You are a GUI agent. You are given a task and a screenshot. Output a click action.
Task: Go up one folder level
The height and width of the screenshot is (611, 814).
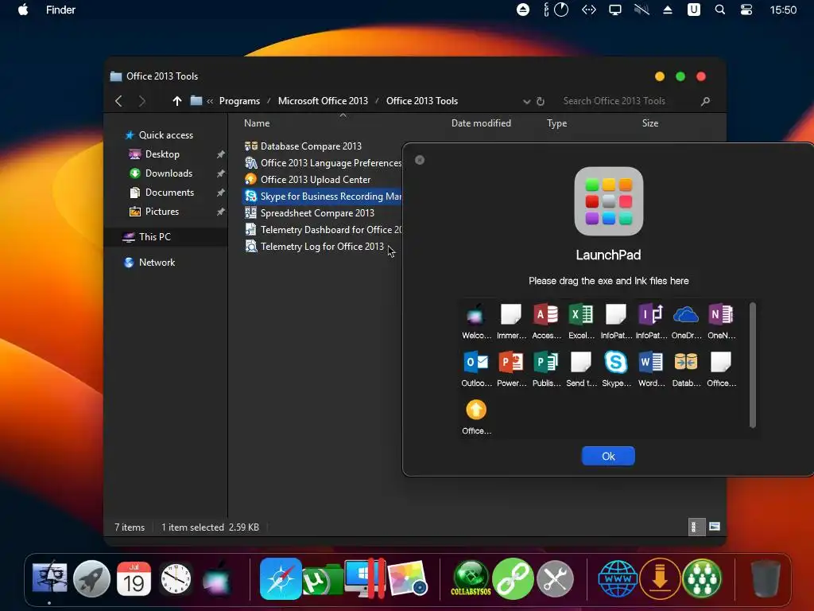click(177, 101)
